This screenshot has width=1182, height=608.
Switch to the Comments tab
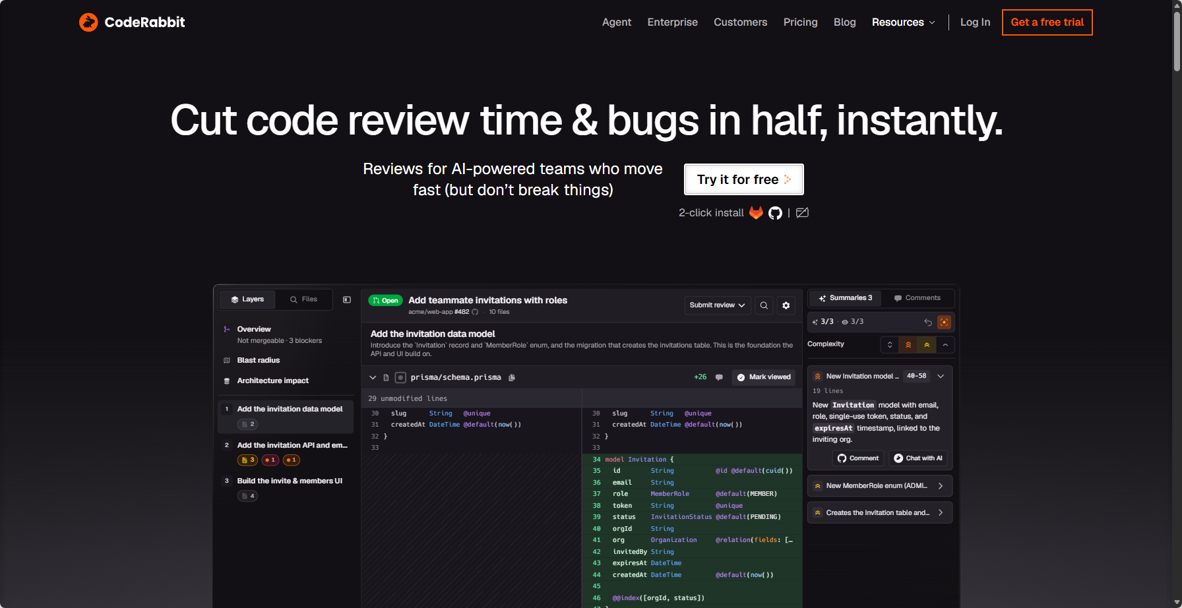point(918,298)
